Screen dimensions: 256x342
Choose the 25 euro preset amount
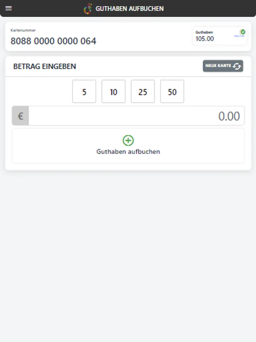143,92
